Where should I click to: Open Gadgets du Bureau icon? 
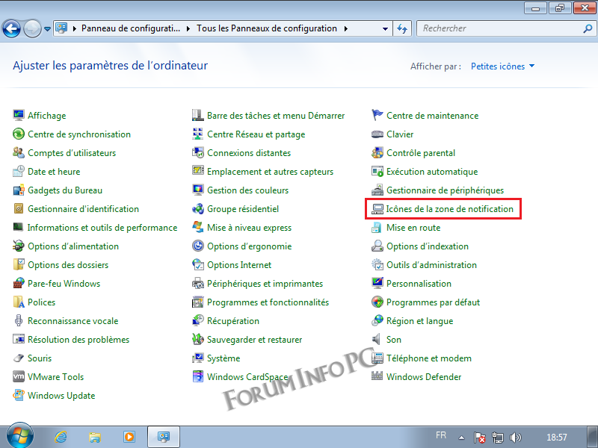tap(18, 190)
